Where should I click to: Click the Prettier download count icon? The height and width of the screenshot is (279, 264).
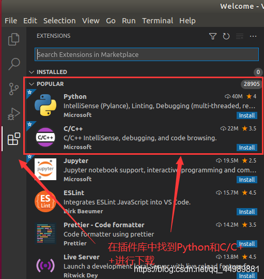[x=219, y=225]
